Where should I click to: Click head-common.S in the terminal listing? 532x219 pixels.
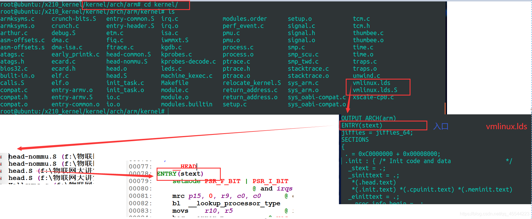click(129, 54)
